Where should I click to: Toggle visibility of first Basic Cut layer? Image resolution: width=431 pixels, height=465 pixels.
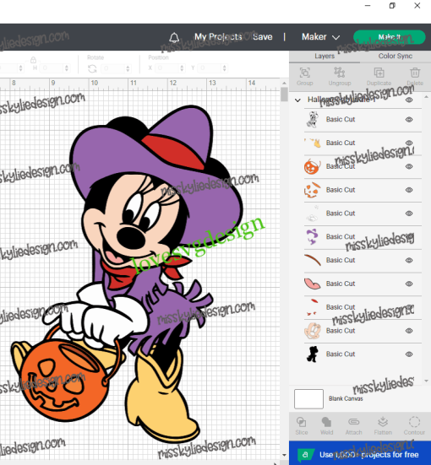409,120
